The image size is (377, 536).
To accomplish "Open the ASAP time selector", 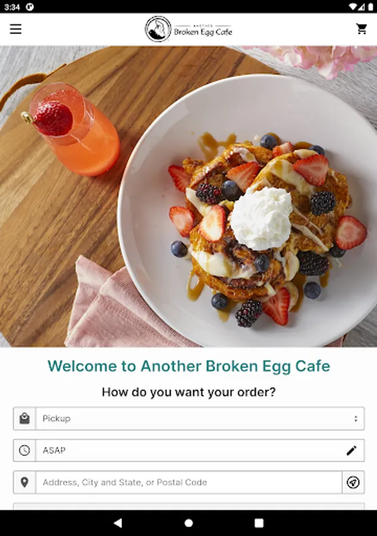I will 200,451.
